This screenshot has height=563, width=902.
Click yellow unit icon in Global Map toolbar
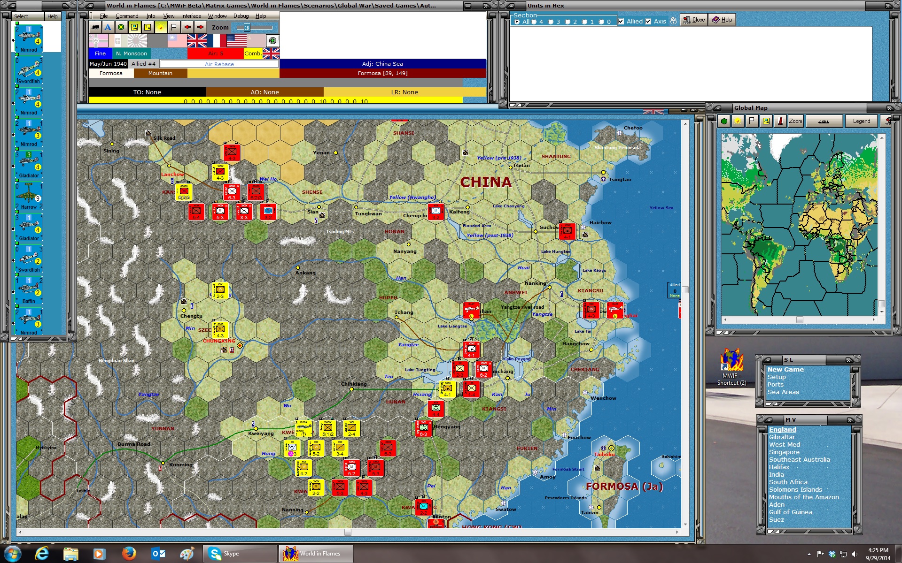coord(766,121)
